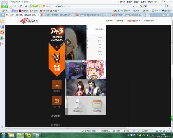Expand the 游戏展示 sidebar section
The width and height of the screenshot is (173, 138).
point(56,125)
